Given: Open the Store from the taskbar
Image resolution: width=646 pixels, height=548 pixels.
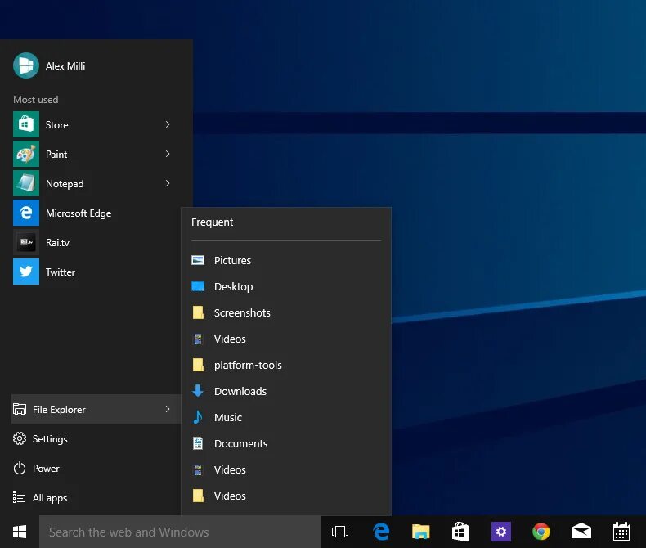Looking at the screenshot, I should tap(460, 532).
